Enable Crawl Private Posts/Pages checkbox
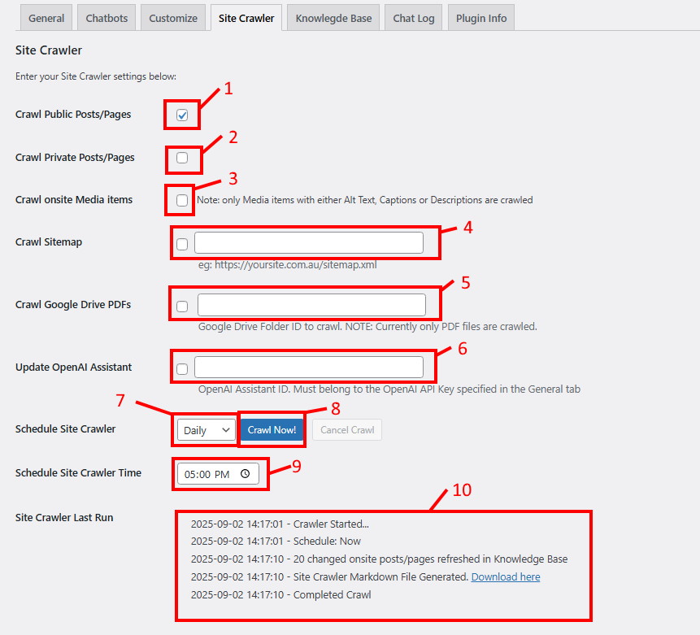Viewport: 700px width, 635px height. (182, 158)
